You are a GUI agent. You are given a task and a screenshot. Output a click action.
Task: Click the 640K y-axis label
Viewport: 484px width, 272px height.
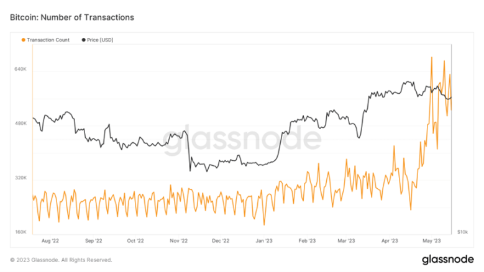[x=20, y=69]
